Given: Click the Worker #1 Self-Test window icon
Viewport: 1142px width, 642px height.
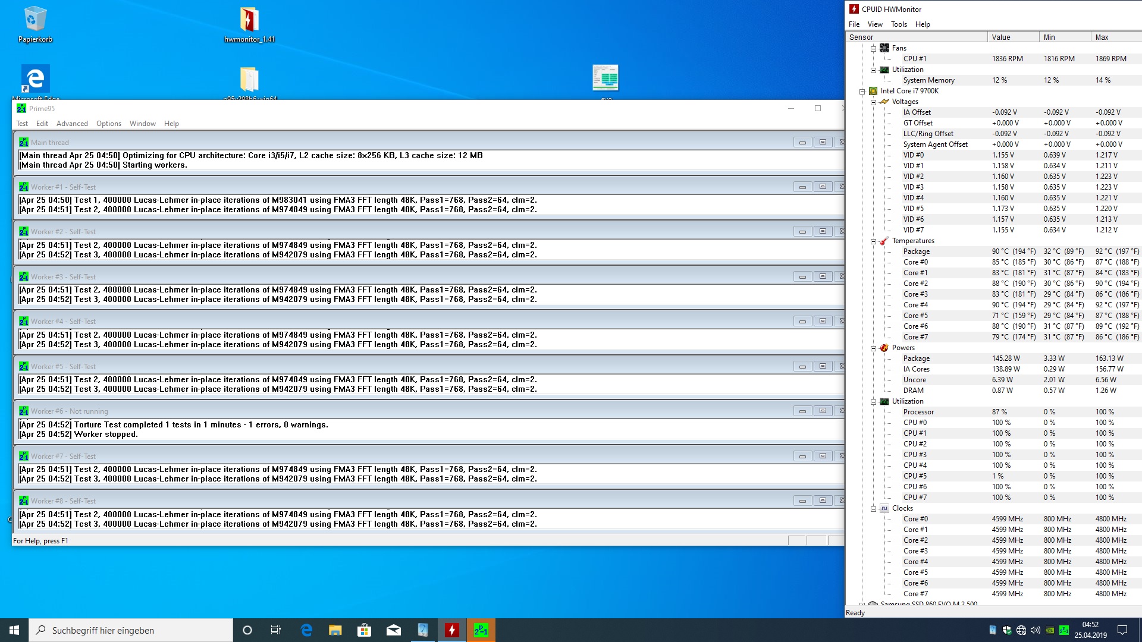Looking at the screenshot, I should click(24, 187).
